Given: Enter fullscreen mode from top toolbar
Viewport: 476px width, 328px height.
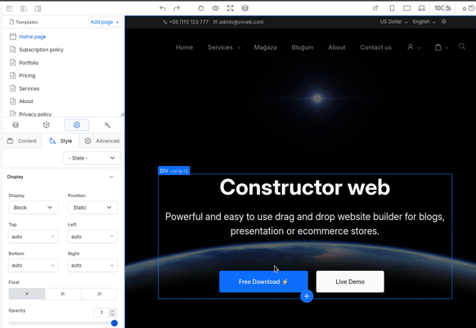Looking at the screenshot, I should click(230, 8).
